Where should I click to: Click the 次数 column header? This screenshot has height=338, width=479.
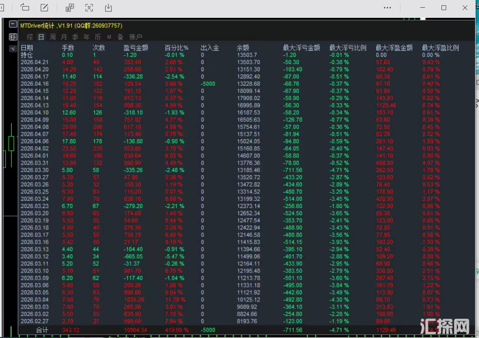(99, 48)
